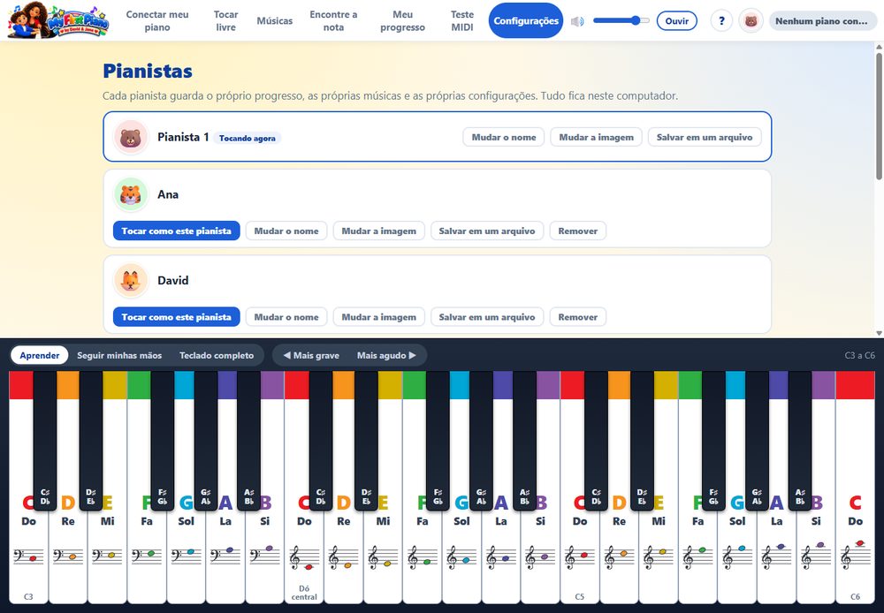Image resolution: width=884 pixels, height=613 pixels.
Task: Open the bear avatar profile in header
Action: [751, 21]
